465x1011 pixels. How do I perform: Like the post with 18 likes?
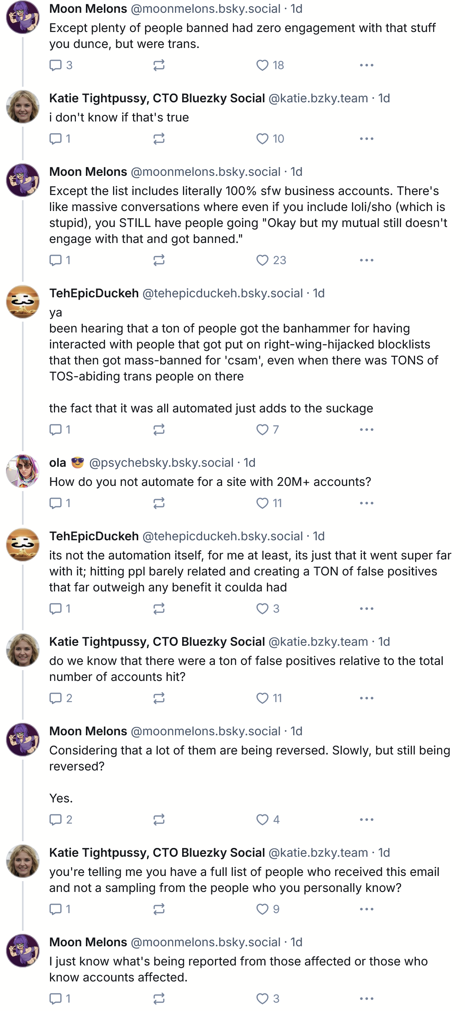(262, 65)
